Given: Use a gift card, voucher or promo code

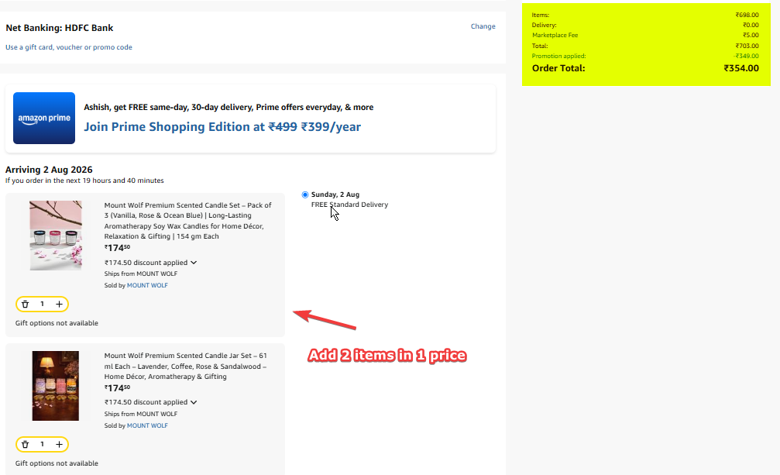Looking at the screenshot, I should [x=69, y=47].
